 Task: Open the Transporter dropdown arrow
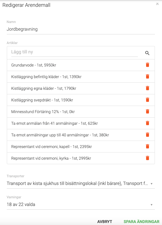pyautogui.click(x=152, y=184)
